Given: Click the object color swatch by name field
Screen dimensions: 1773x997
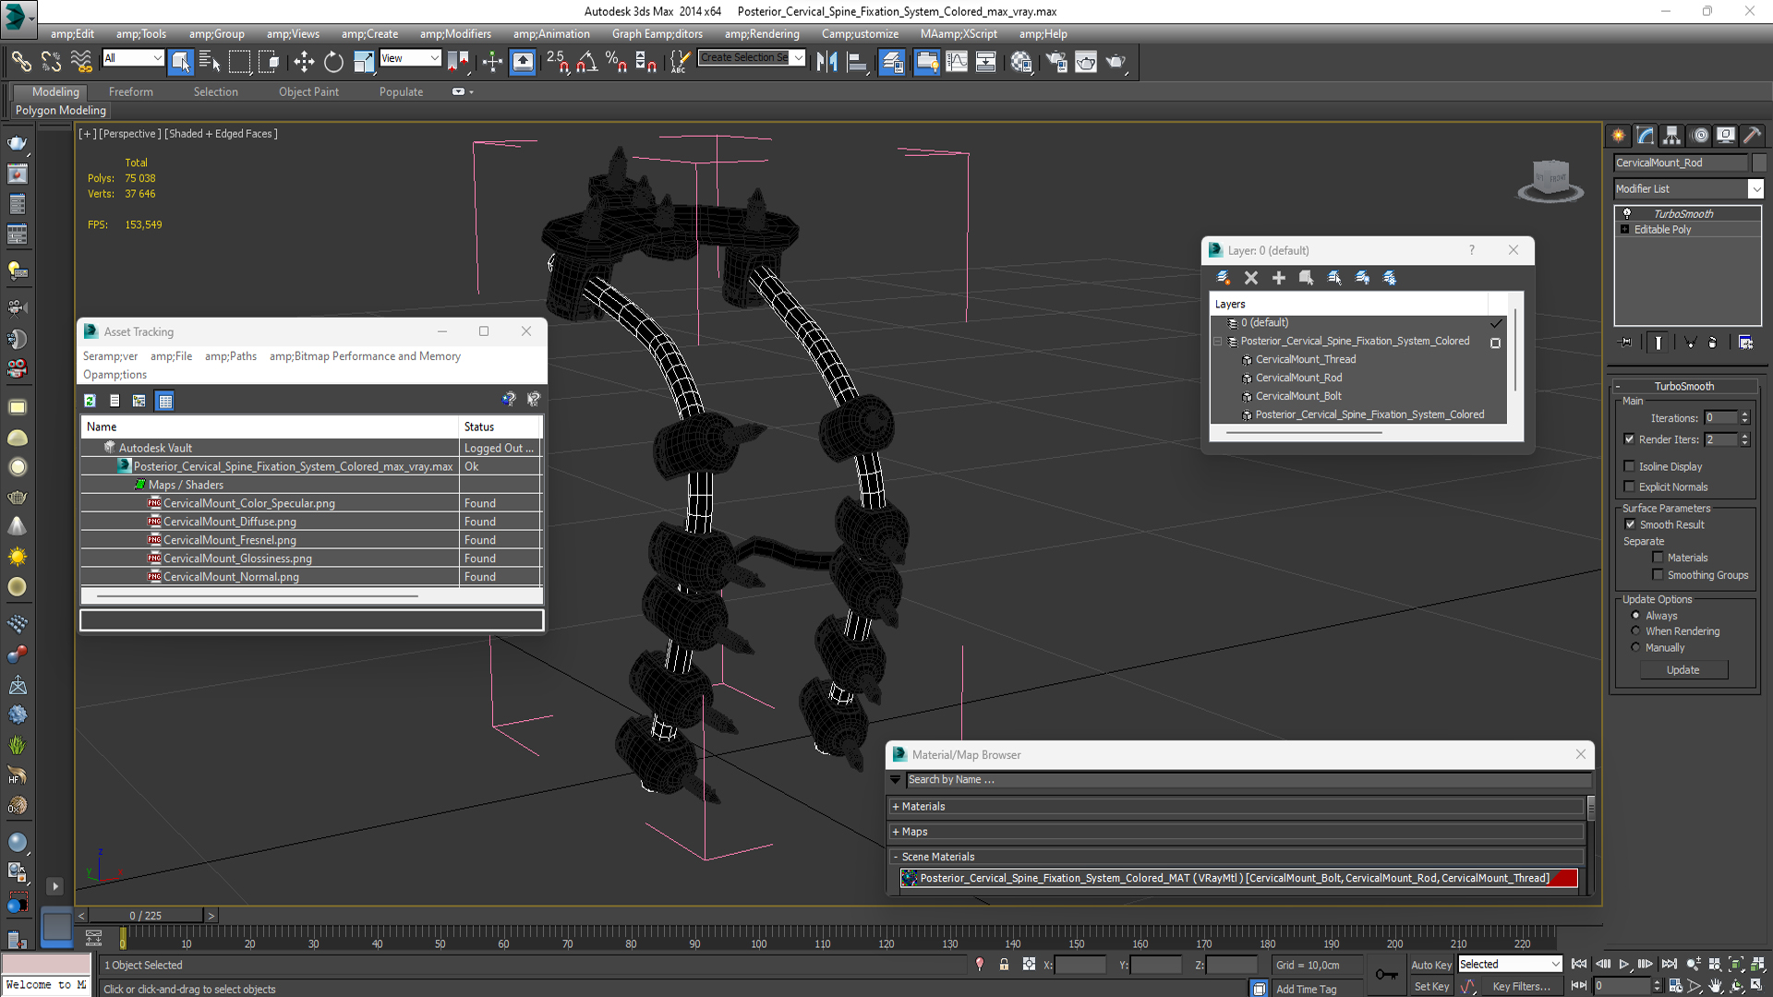Looking at the screenshot, I should (x=1758, y=162).
